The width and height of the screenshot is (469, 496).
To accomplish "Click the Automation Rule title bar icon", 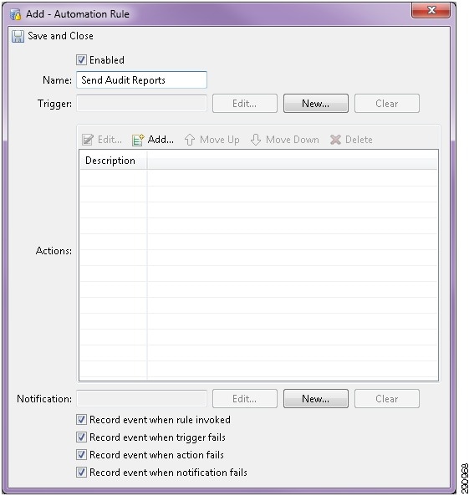I will (16, 14).
